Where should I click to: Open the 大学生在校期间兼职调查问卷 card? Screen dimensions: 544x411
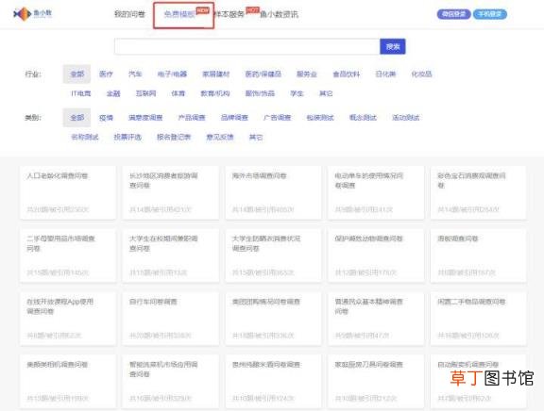(171, 255)
